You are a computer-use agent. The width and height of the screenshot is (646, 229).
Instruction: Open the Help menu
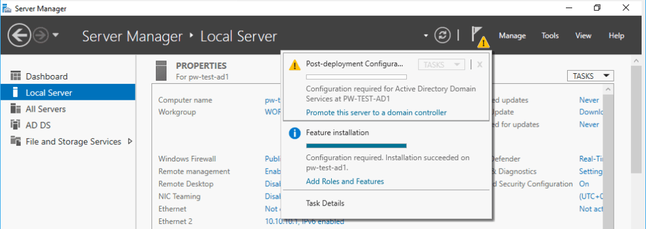616,36
